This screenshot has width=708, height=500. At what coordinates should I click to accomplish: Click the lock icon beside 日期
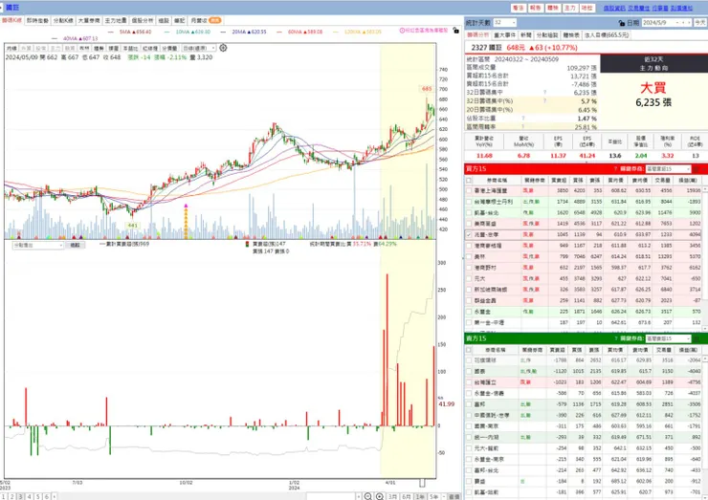pyautogui.click(x=622, y=23)
